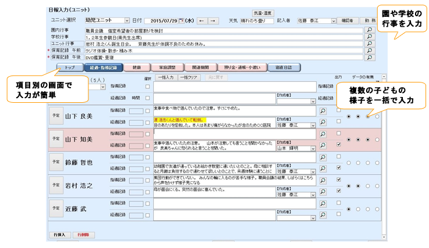429x248 pixels.
Task: Toggle output checkbox for 山下 知美 経過記録
Action: coord(339,145)
